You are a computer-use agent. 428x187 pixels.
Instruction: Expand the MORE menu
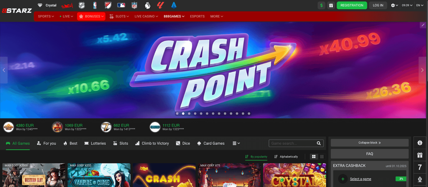click(217, 16)
